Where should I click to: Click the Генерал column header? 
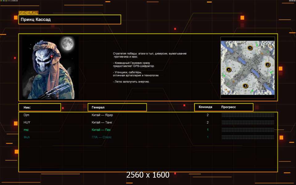tap(117, 107)
